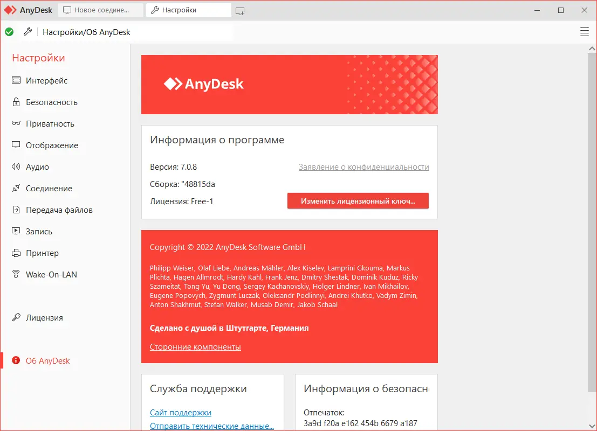Open the Интерфейс settings icon
This screenshot has width=597, height=431.
(16, 80)
